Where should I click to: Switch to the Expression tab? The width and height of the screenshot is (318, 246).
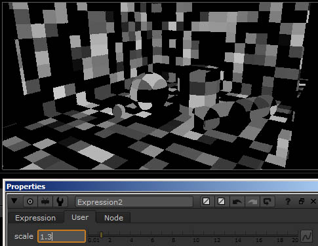click(35, 218)
